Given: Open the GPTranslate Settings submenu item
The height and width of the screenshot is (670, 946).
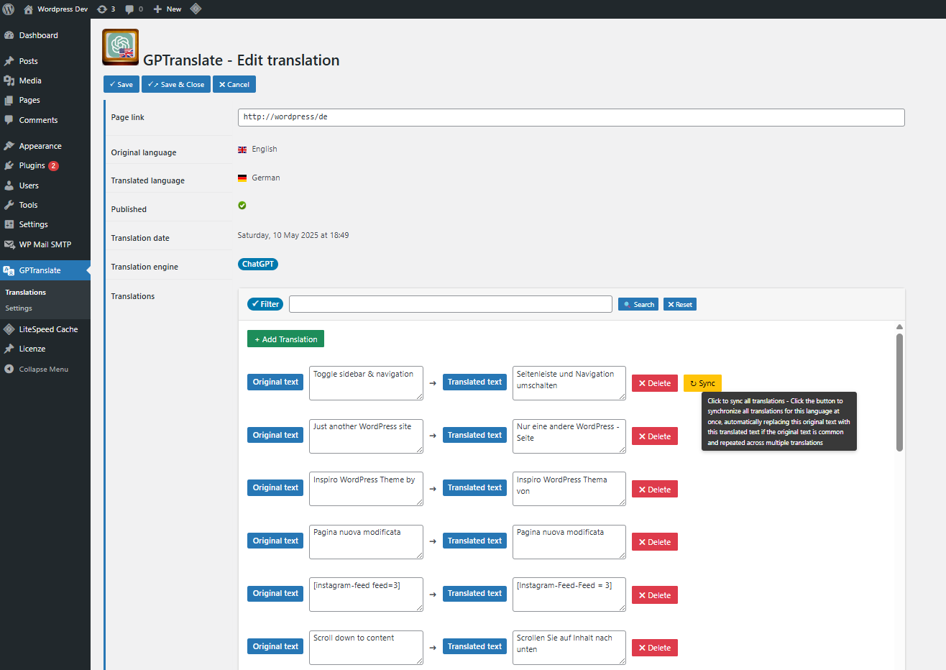Looking at the screenshot, I should click(x=19, y=308).
